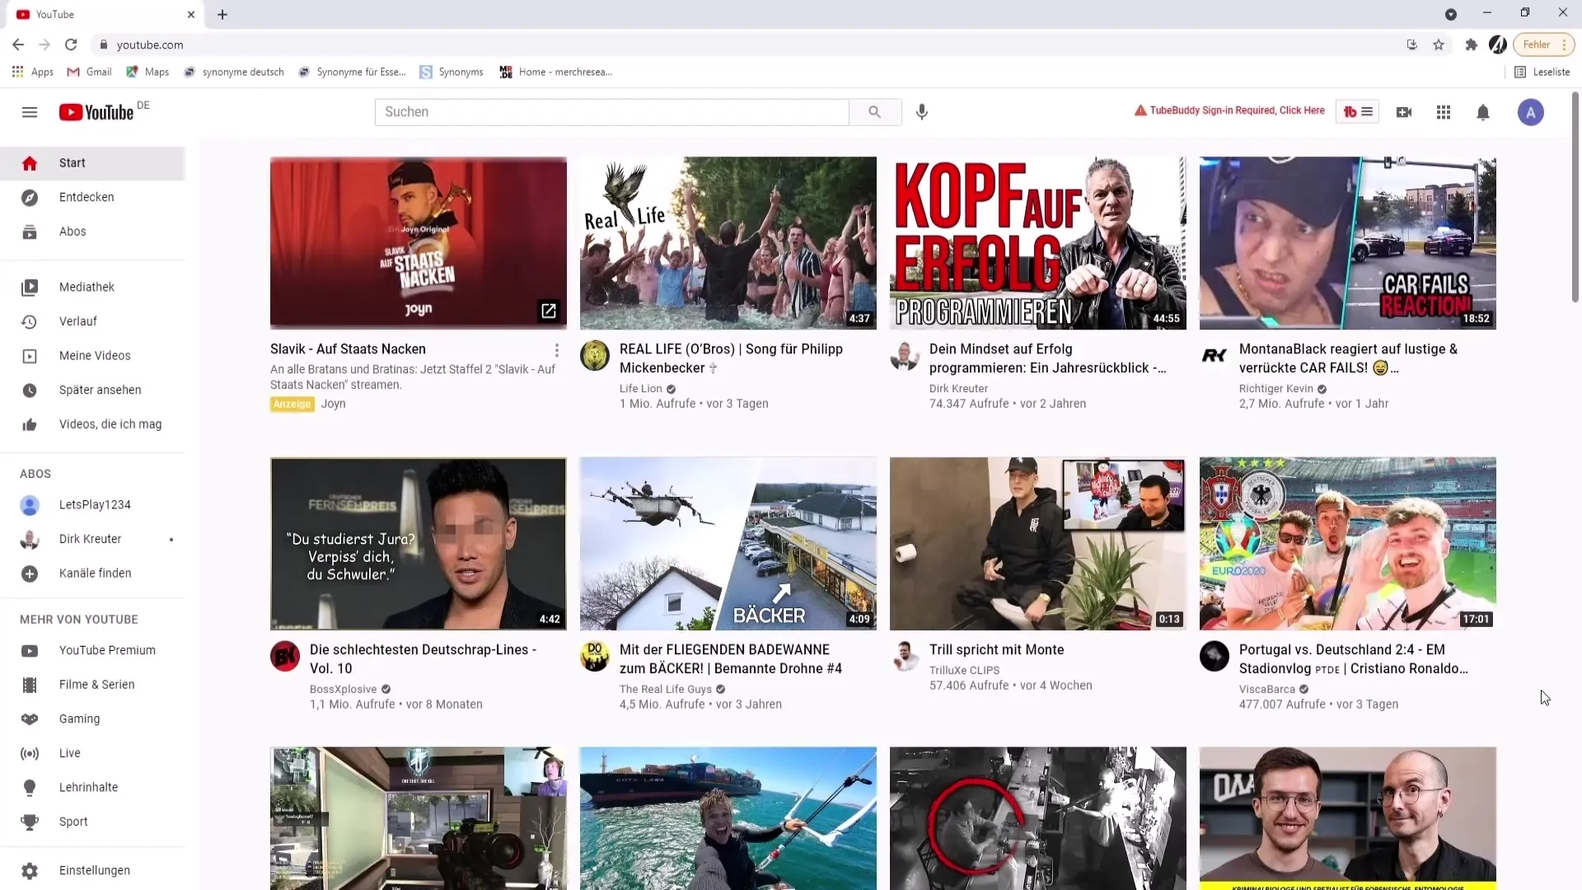Open LetsPlay1234 subscription channel
This screenshot has width=1582, height=890.
pyautogui.click(x=93, y=504)
